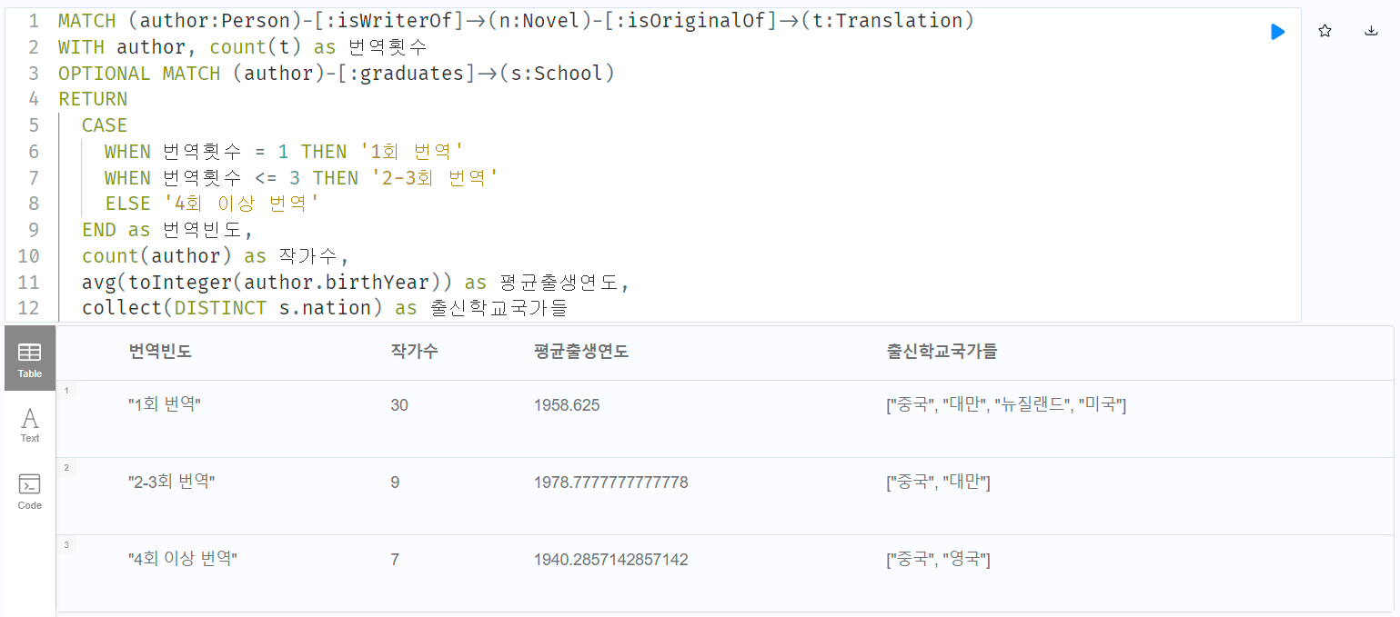Screen dimensions: 1400x617
Task: Select the 출신학교국가들 column header
Action: [942, 353]
